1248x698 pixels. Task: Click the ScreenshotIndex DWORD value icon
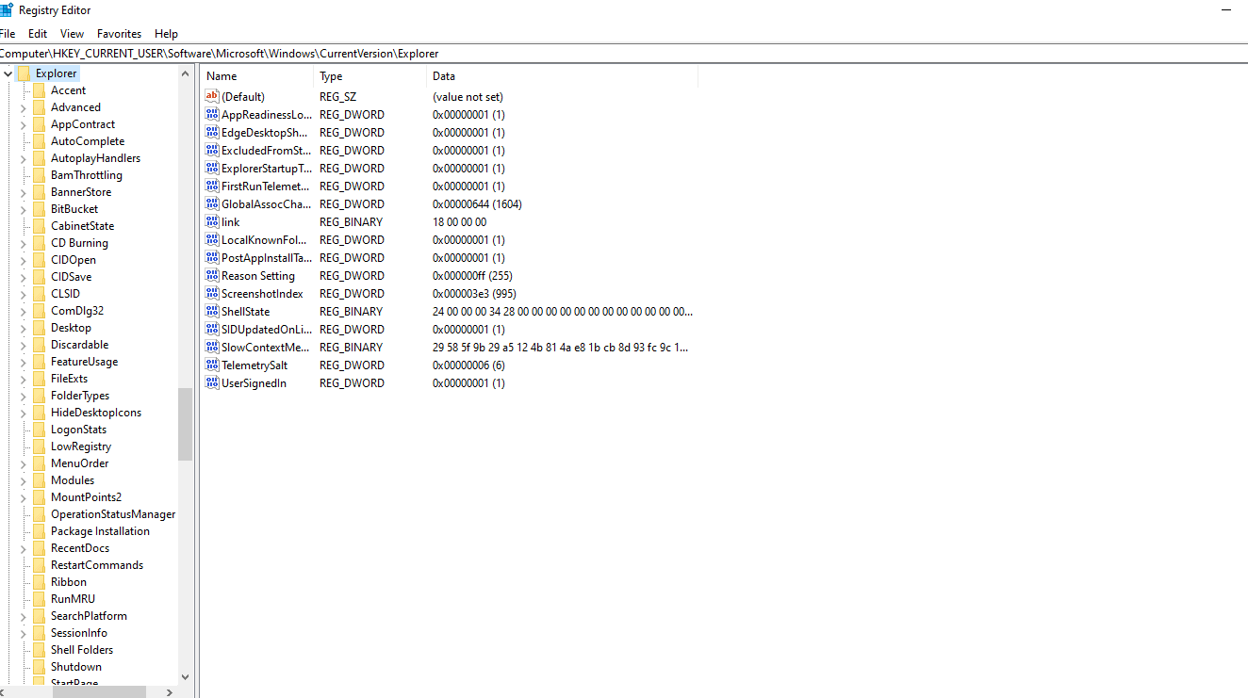pos(212,294)
